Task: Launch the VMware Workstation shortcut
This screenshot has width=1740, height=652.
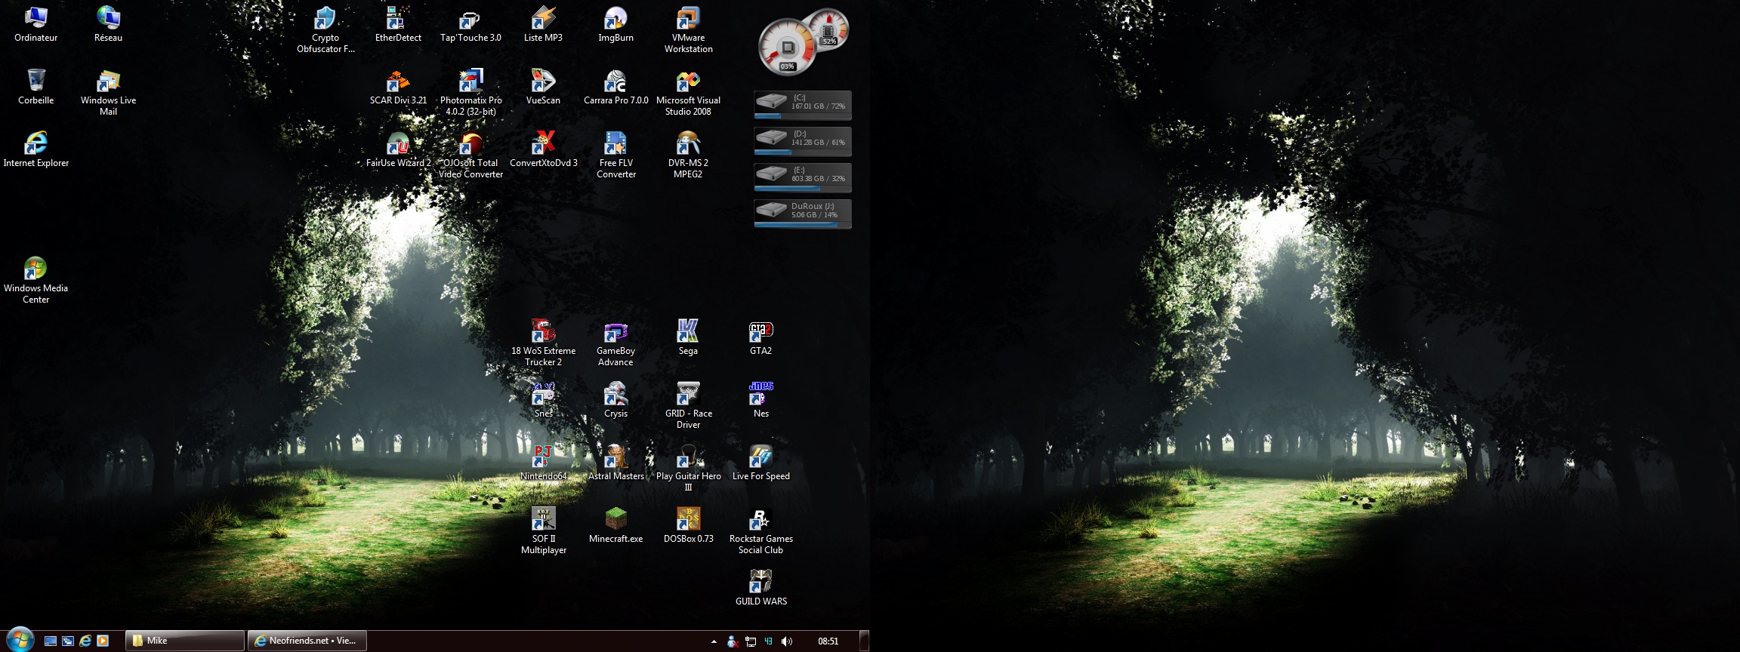Action: (x=688, y=19)
